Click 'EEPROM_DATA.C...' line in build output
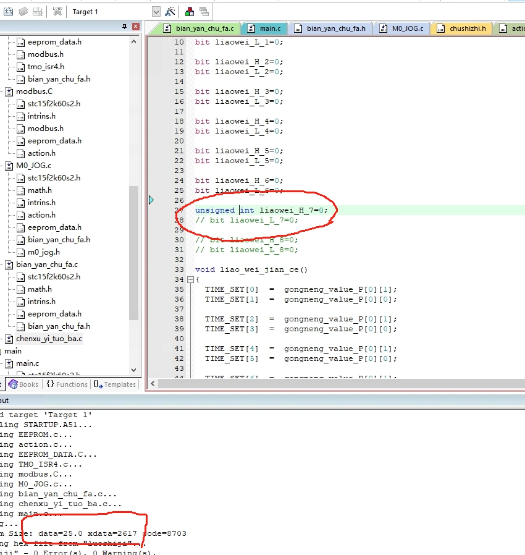Image resolution: width=525 pixels, height=555 pixels. point(48,454)
